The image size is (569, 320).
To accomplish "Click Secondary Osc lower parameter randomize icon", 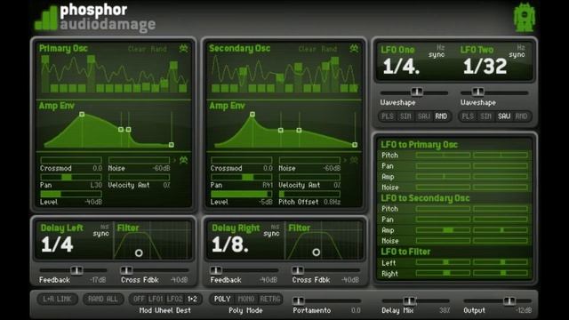I will (x=354, y=160).
